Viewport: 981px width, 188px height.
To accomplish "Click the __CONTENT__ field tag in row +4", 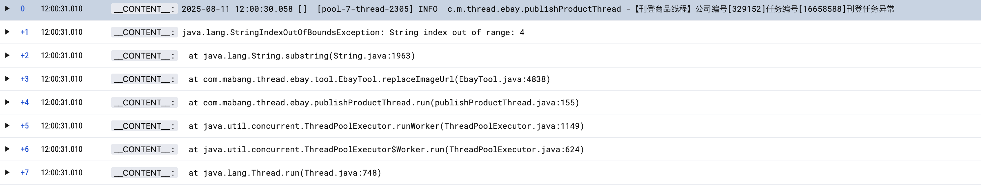I will coord(144,103).
